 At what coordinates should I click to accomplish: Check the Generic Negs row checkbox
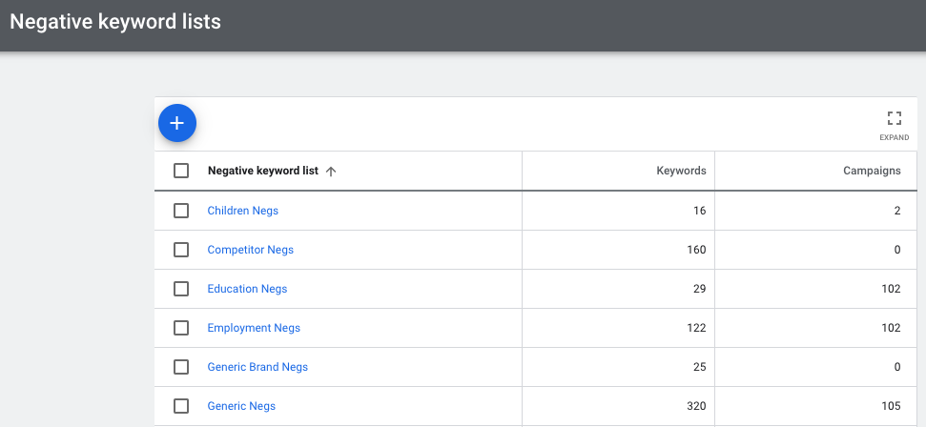click(x=181, y=406)
